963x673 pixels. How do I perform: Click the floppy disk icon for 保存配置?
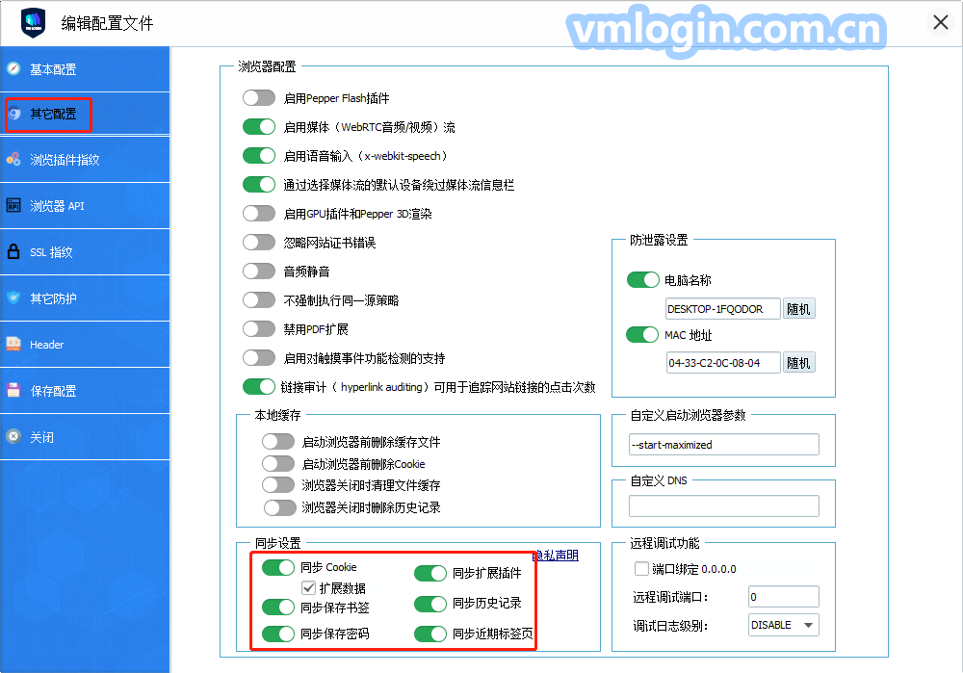(x=13, y=391)
